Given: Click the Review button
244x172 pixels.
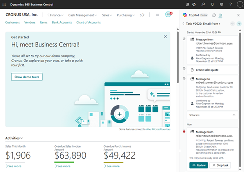Looking at the screenshot, I should [198, 165].
